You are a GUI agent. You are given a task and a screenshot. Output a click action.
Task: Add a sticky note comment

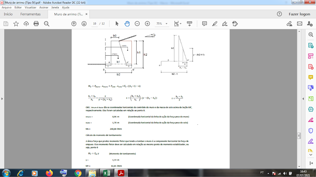click(x=204, y=24)
